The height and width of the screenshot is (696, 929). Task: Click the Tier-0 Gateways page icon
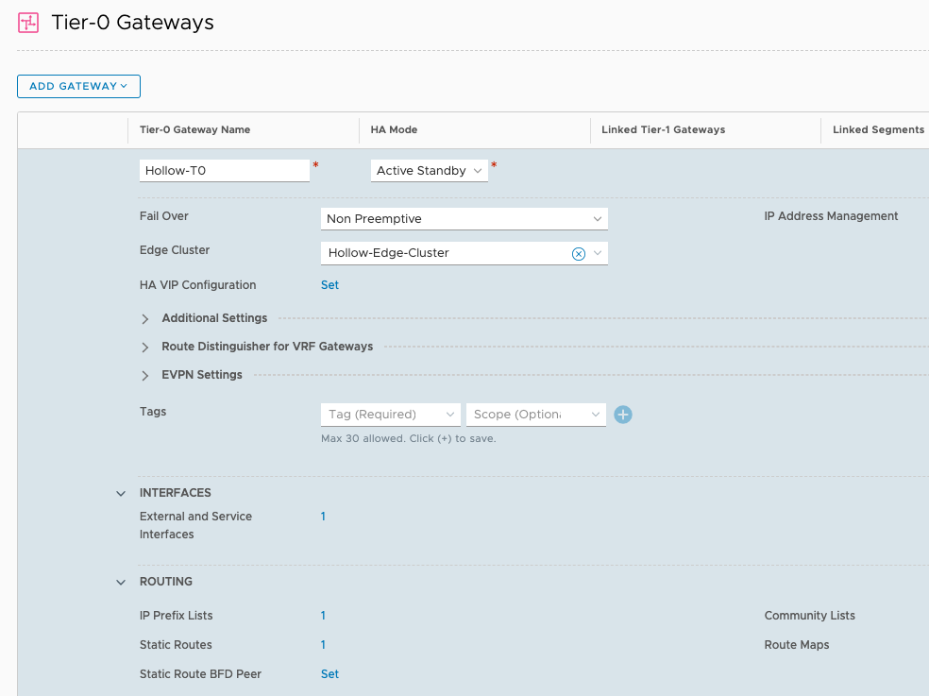[28, 23]
